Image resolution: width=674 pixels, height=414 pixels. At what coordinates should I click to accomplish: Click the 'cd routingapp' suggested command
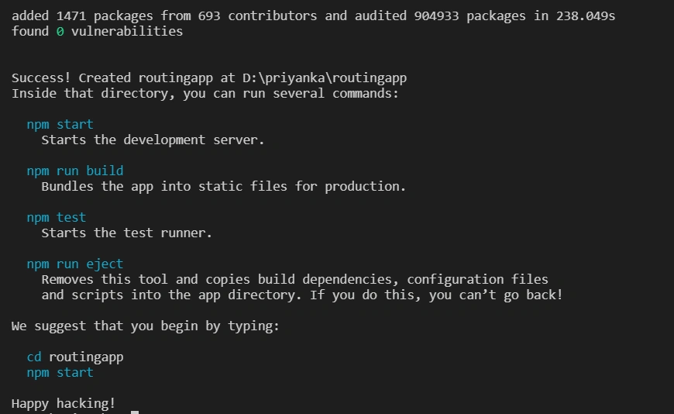point(75,357)
